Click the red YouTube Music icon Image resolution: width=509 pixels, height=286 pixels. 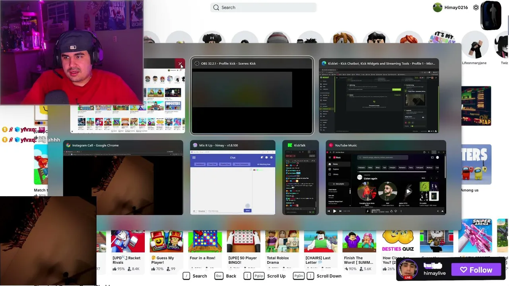coord(330,145)
